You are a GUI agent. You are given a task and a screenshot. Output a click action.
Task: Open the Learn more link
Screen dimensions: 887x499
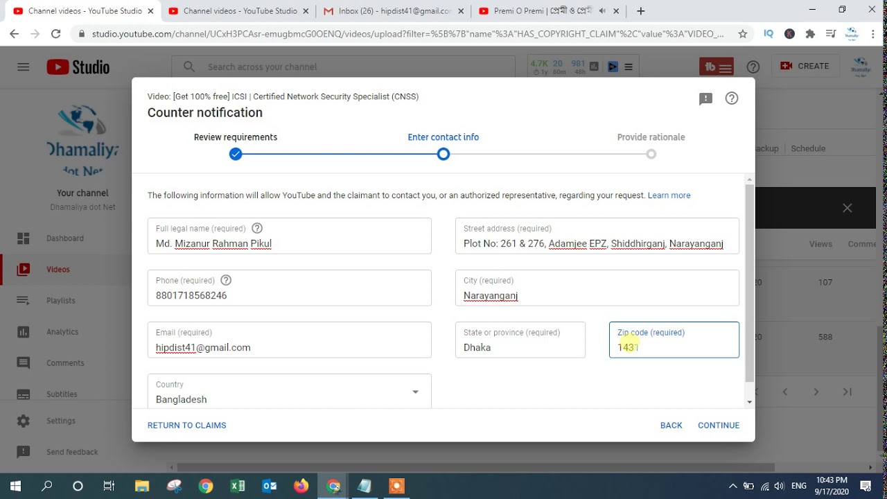(669, 195)
